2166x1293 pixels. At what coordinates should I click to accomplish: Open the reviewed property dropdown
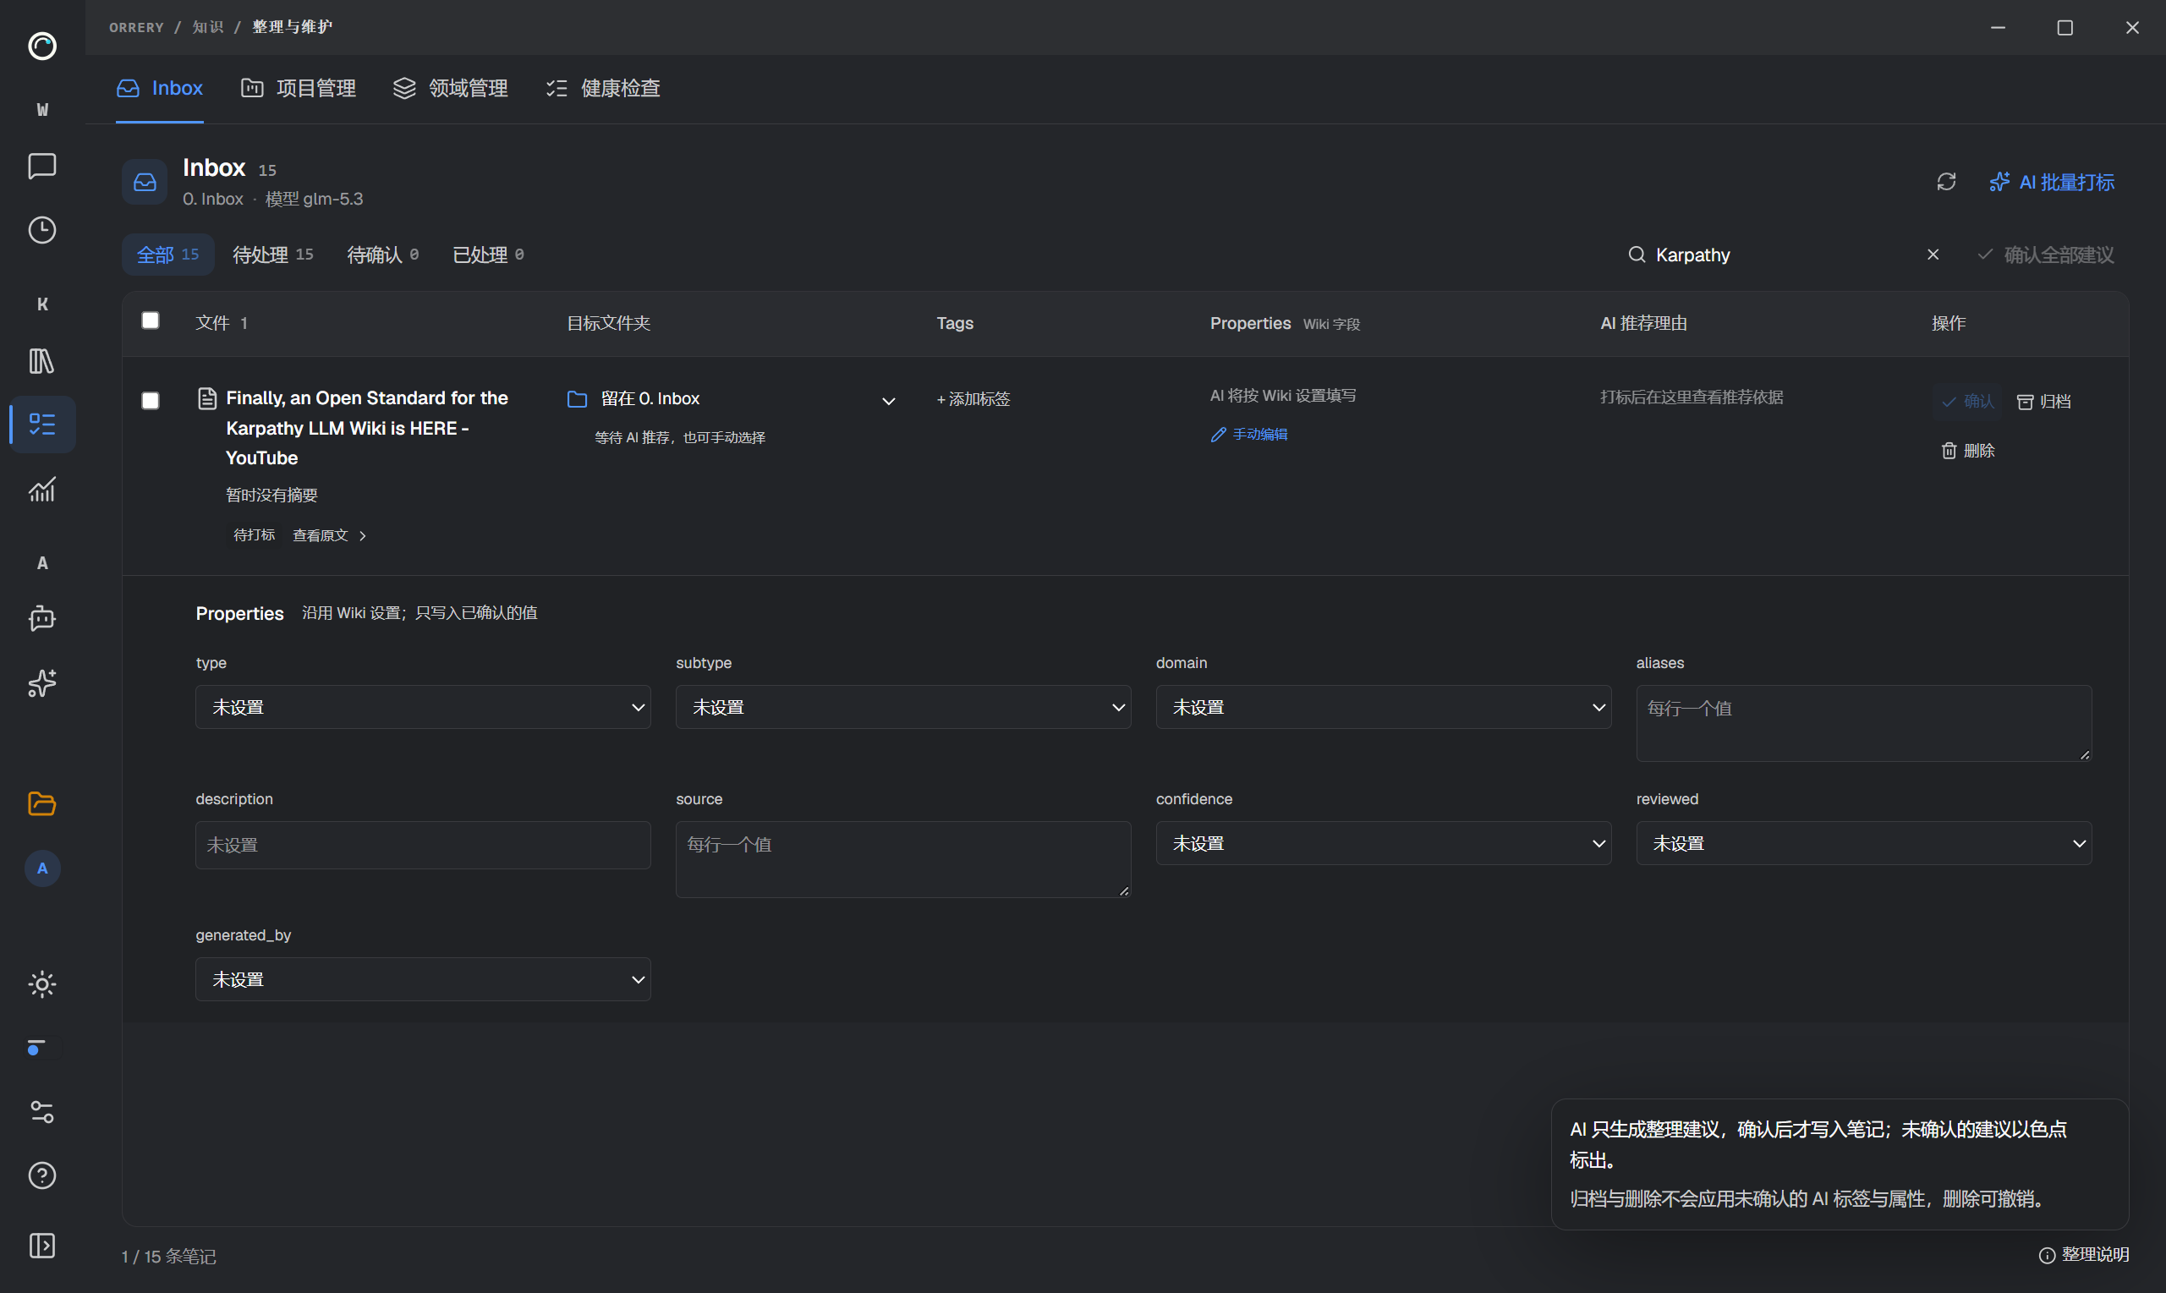1864,842
